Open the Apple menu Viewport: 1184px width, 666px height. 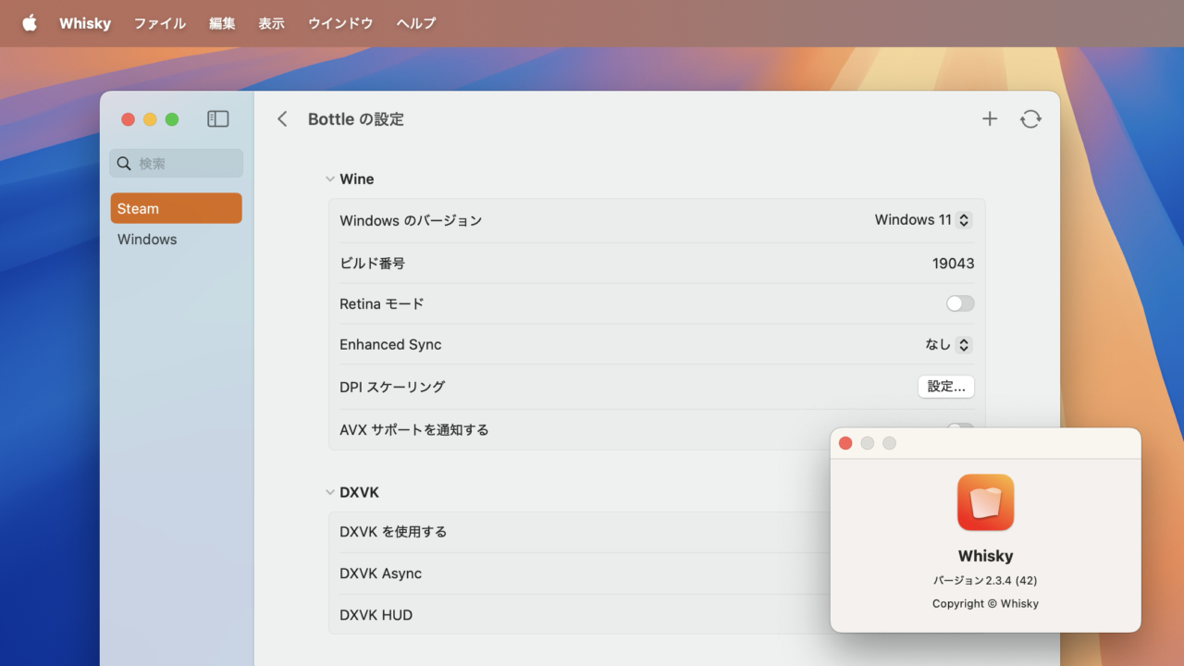tap(30, 23)
